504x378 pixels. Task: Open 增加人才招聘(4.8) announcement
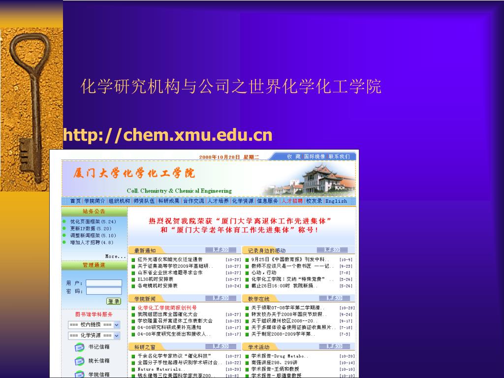[92, 242]
